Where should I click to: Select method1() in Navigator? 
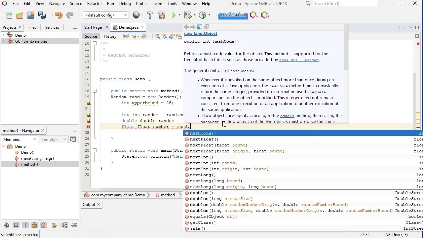point(30,164)
